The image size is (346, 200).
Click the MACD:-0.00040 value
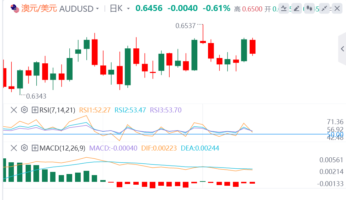[113, 148]
